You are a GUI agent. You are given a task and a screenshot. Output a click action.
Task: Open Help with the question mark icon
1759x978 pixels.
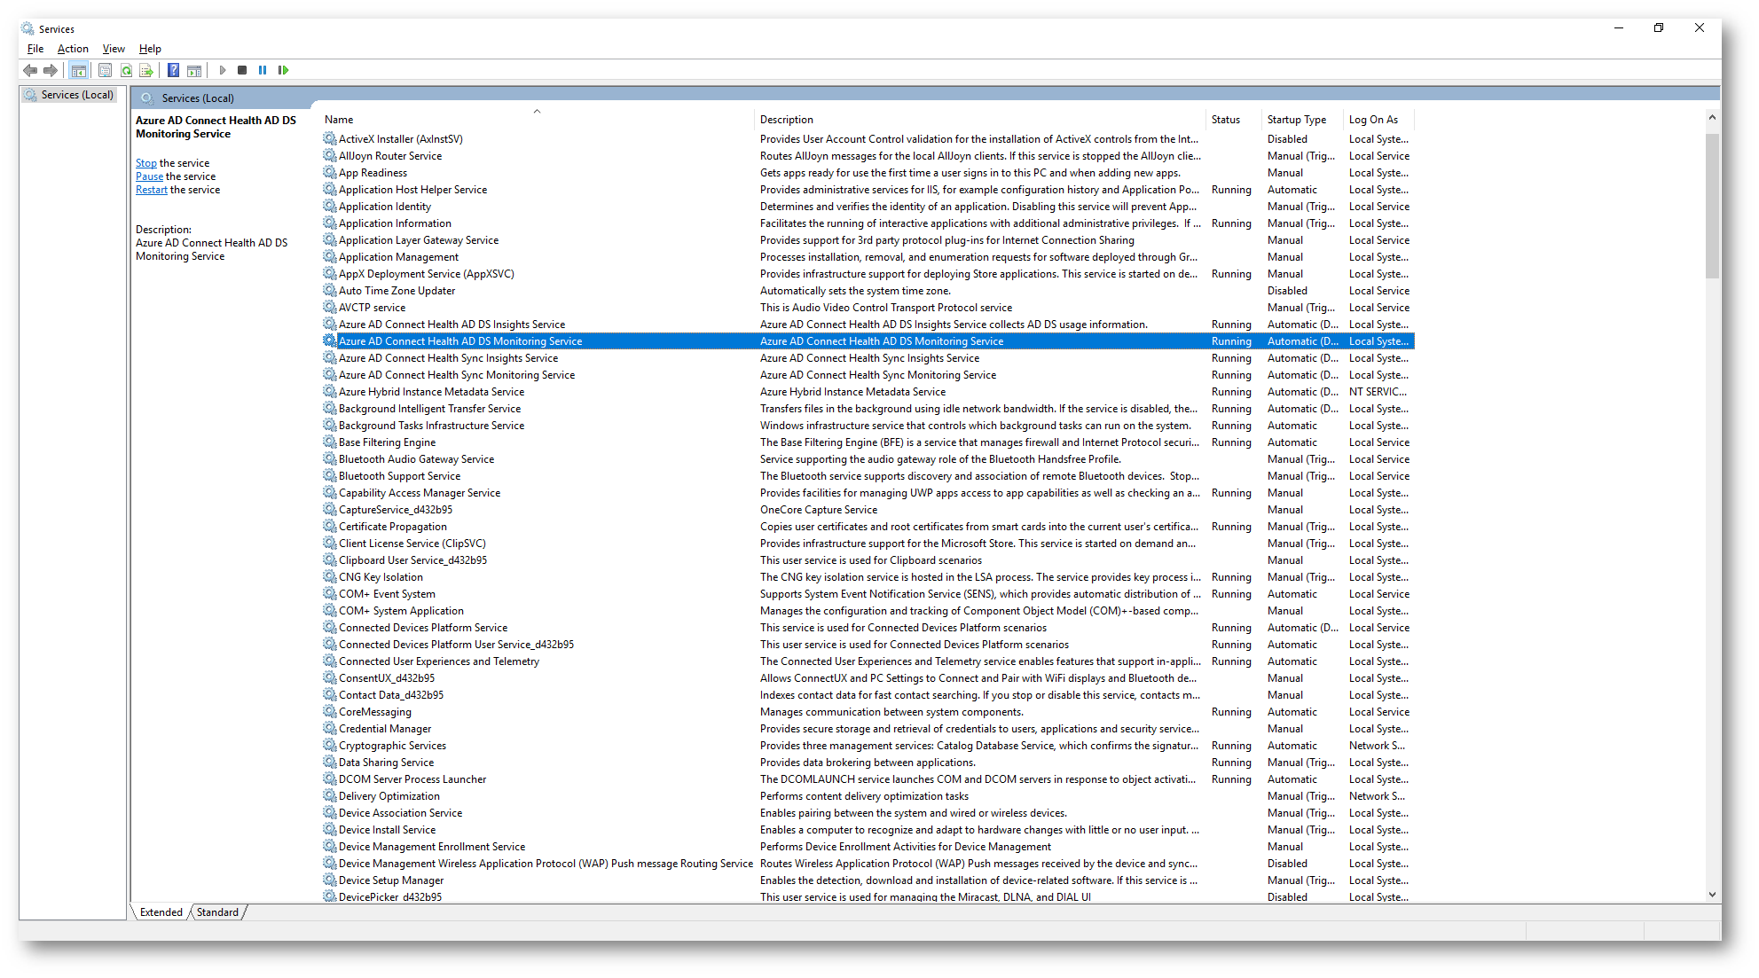click(174, 70)
